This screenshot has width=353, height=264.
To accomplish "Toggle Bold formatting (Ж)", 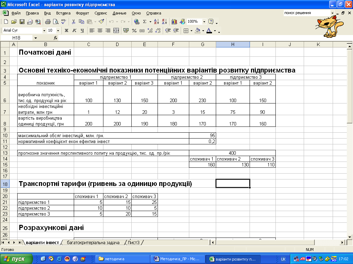I will (67, 31).
